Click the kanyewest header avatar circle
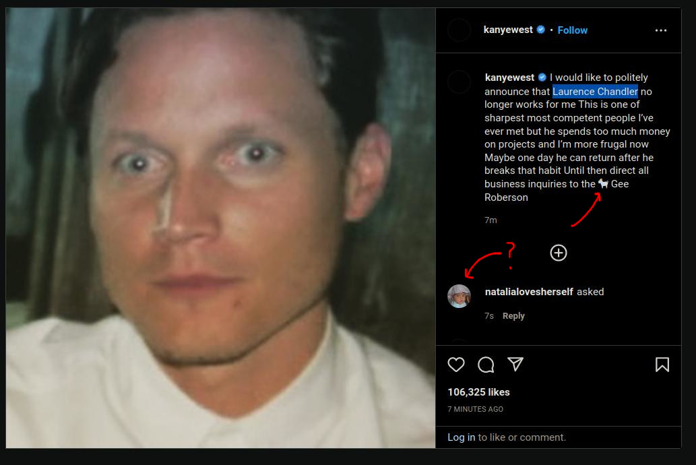The image size is (696, 465). click(459, 30)
